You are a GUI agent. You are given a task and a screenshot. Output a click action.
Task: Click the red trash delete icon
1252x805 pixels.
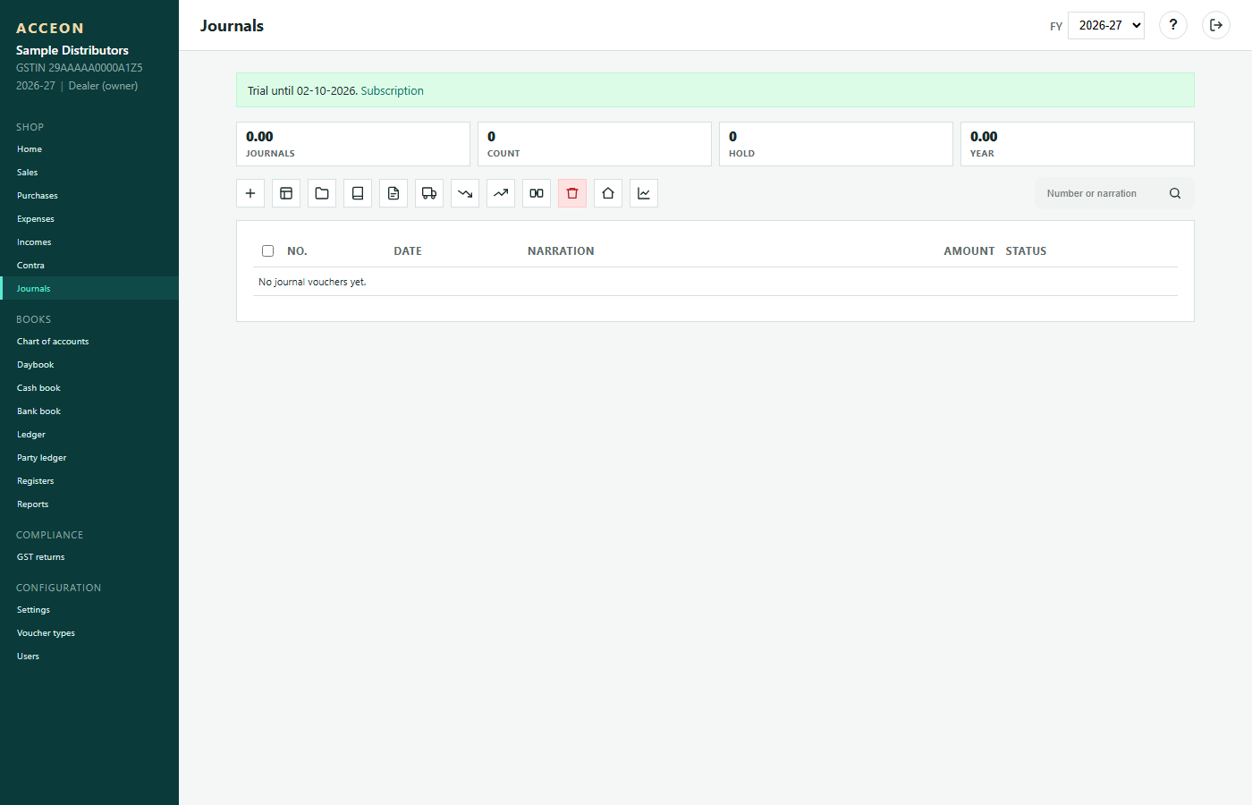[x=572, y=193]
